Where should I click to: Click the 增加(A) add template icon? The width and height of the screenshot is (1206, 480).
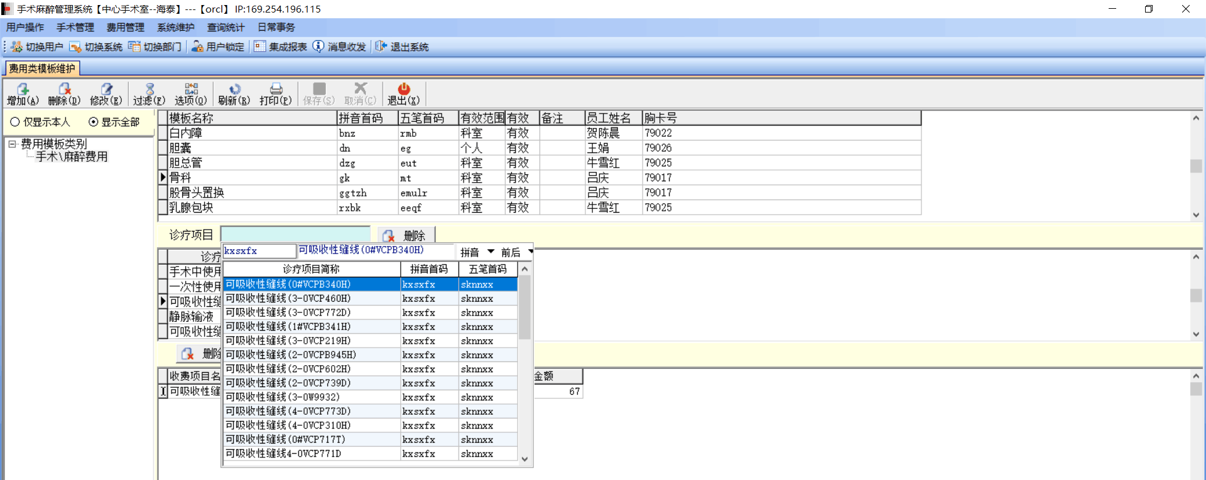(23, 89)
